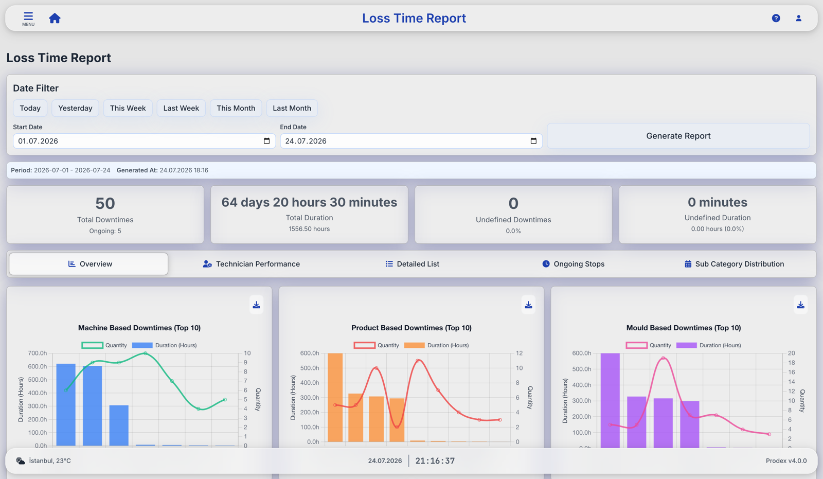The width and height of the screenshot is (823, 479).
Task: Click the Start Date field 01.07.2026
Action: (144, 141)
